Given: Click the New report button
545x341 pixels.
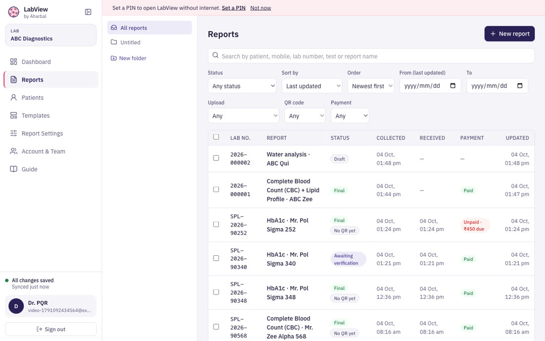Looking at the screenshot, I should [x=509, y=34].
